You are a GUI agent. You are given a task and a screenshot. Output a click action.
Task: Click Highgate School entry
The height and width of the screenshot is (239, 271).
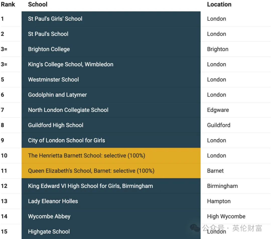49,231
